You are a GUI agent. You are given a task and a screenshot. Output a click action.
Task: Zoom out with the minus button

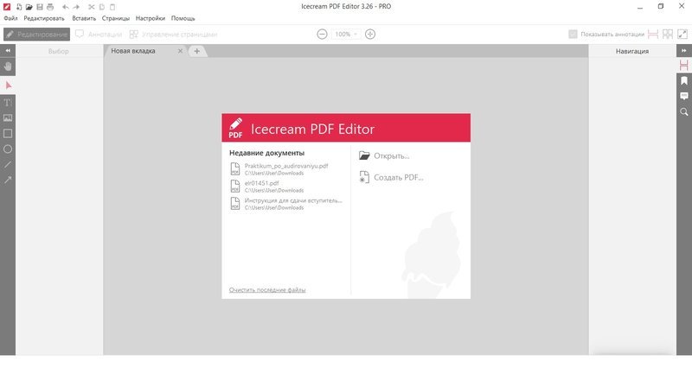tap(322, 34)
